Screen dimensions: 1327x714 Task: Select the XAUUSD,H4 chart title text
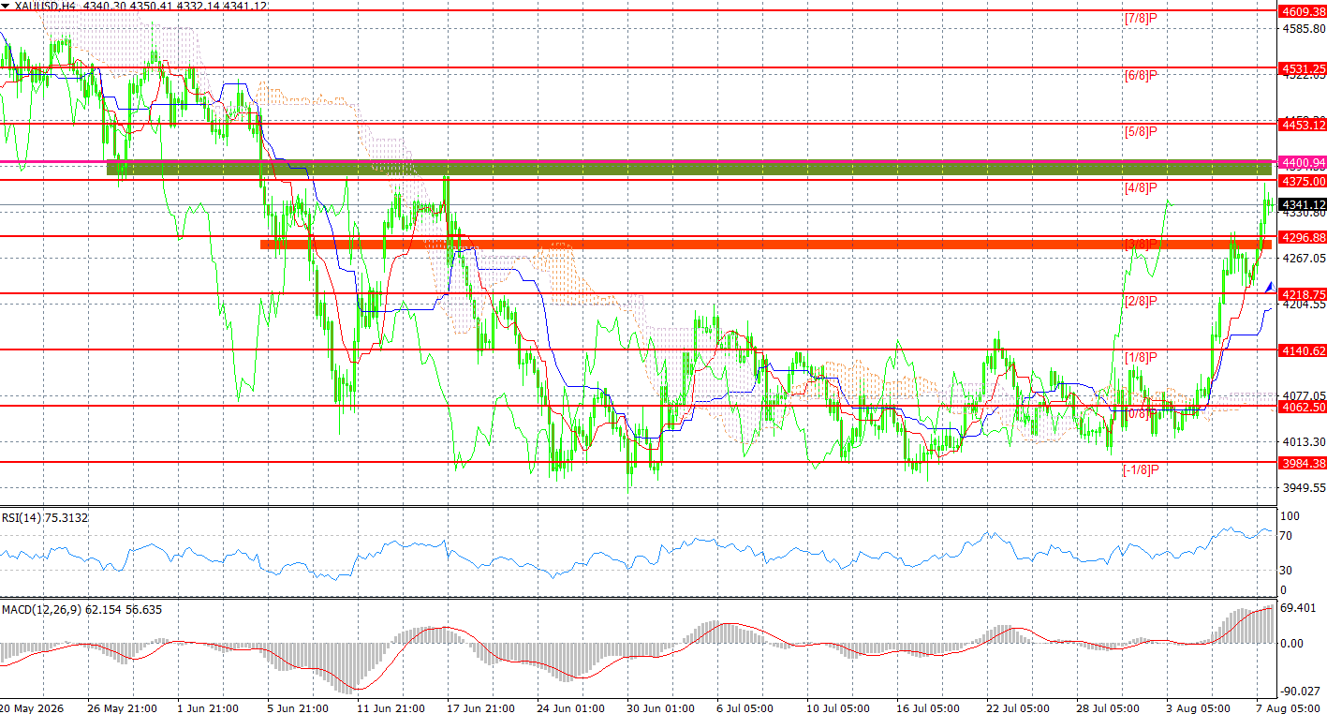pyautogui.click(x=46, y=6)
